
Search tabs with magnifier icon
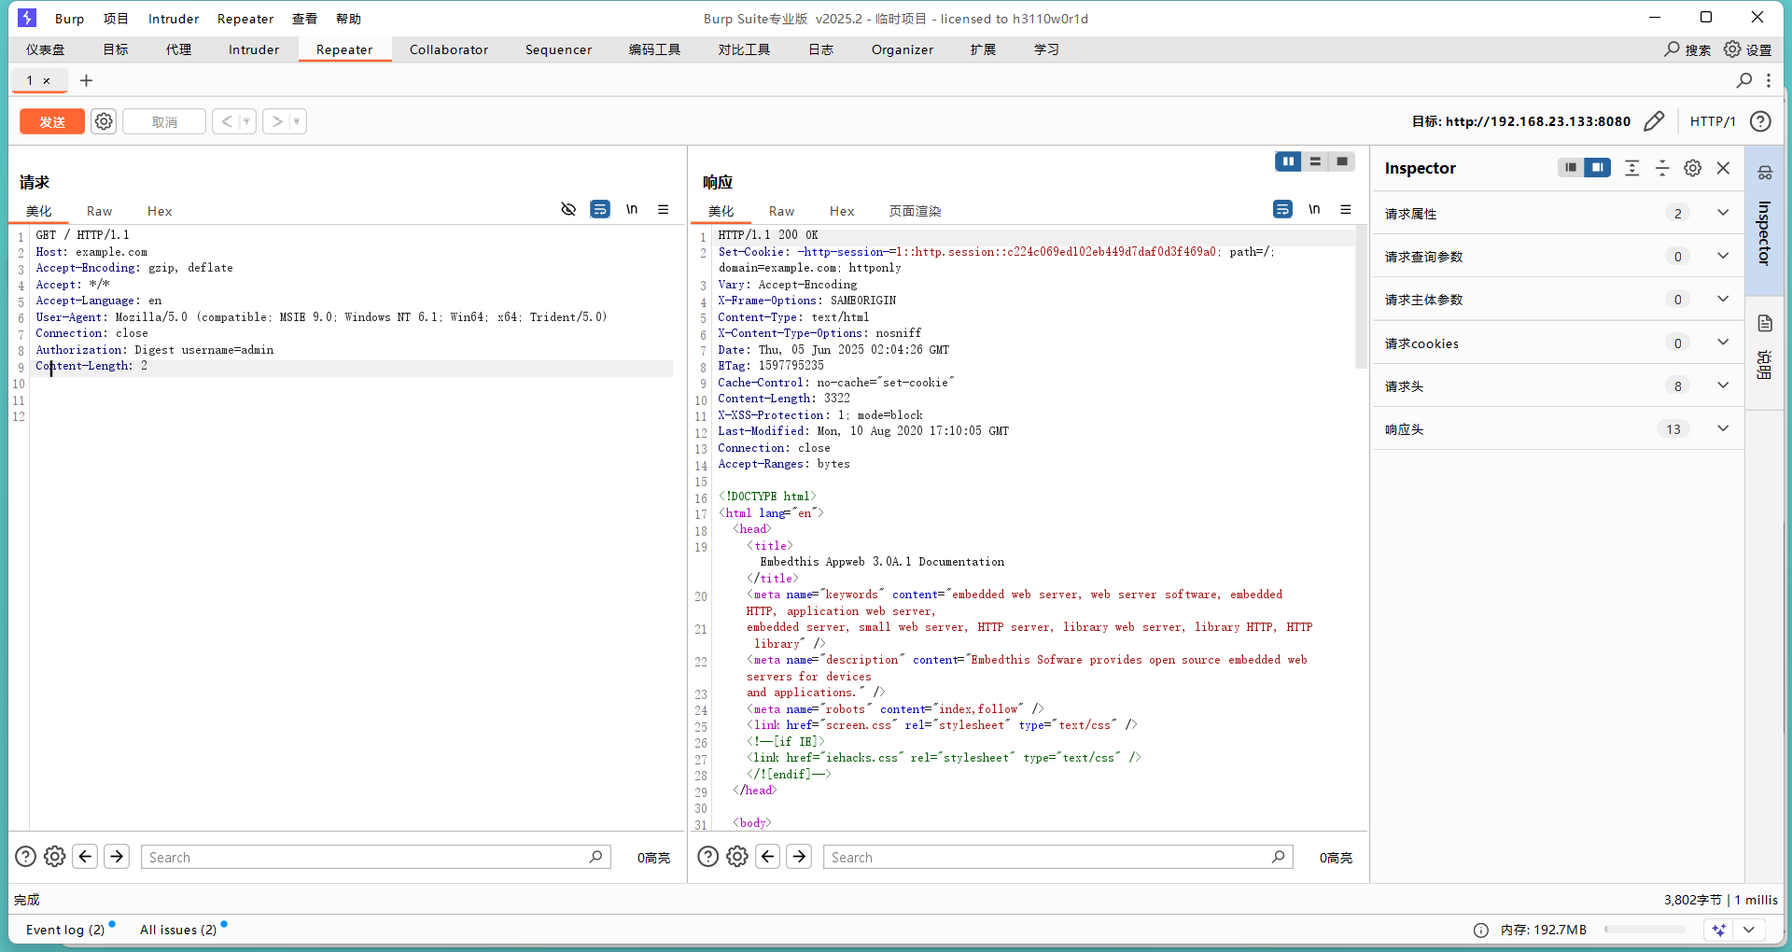1743,80
